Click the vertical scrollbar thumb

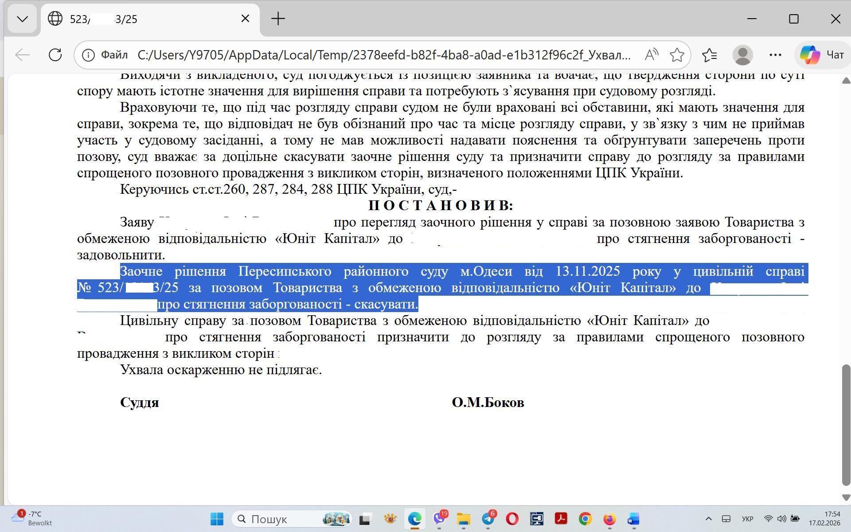coord(846,425)
